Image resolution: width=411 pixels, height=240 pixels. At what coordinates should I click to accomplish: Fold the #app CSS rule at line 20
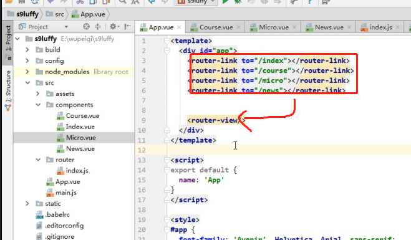pyautogui.click(x=167, y=229)
